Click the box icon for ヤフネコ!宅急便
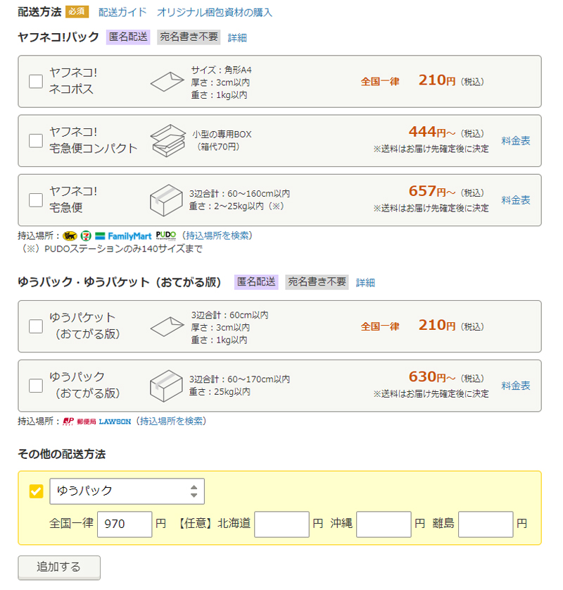The width and height of the screenshot is (563, 590). point(166,199)
